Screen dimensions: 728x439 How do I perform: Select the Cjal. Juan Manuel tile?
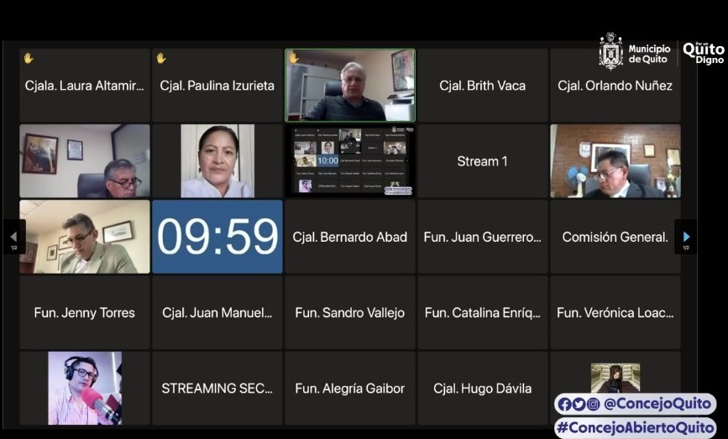[217, 312]
